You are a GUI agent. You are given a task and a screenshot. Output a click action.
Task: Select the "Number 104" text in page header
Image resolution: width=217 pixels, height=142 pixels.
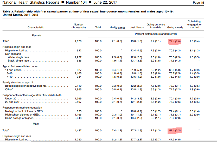pos(76,3)
